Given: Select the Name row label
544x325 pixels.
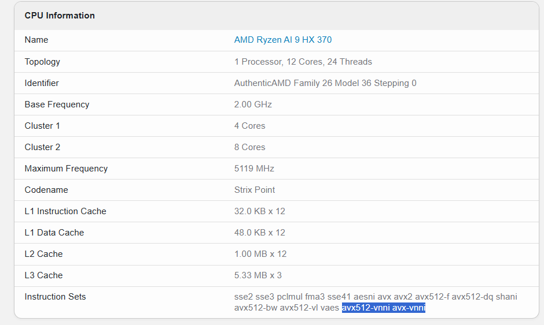Looking at the screenshot, I should point(36,40).
